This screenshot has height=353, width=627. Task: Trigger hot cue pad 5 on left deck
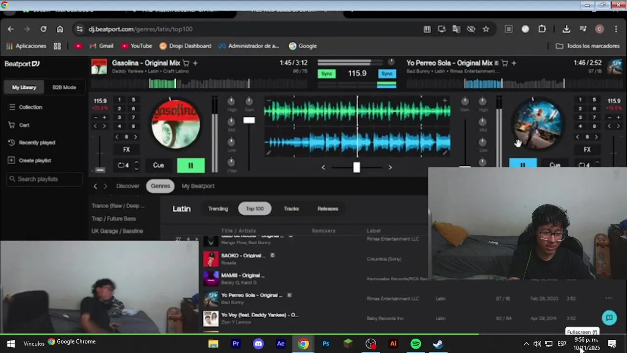tap(133, 100)
